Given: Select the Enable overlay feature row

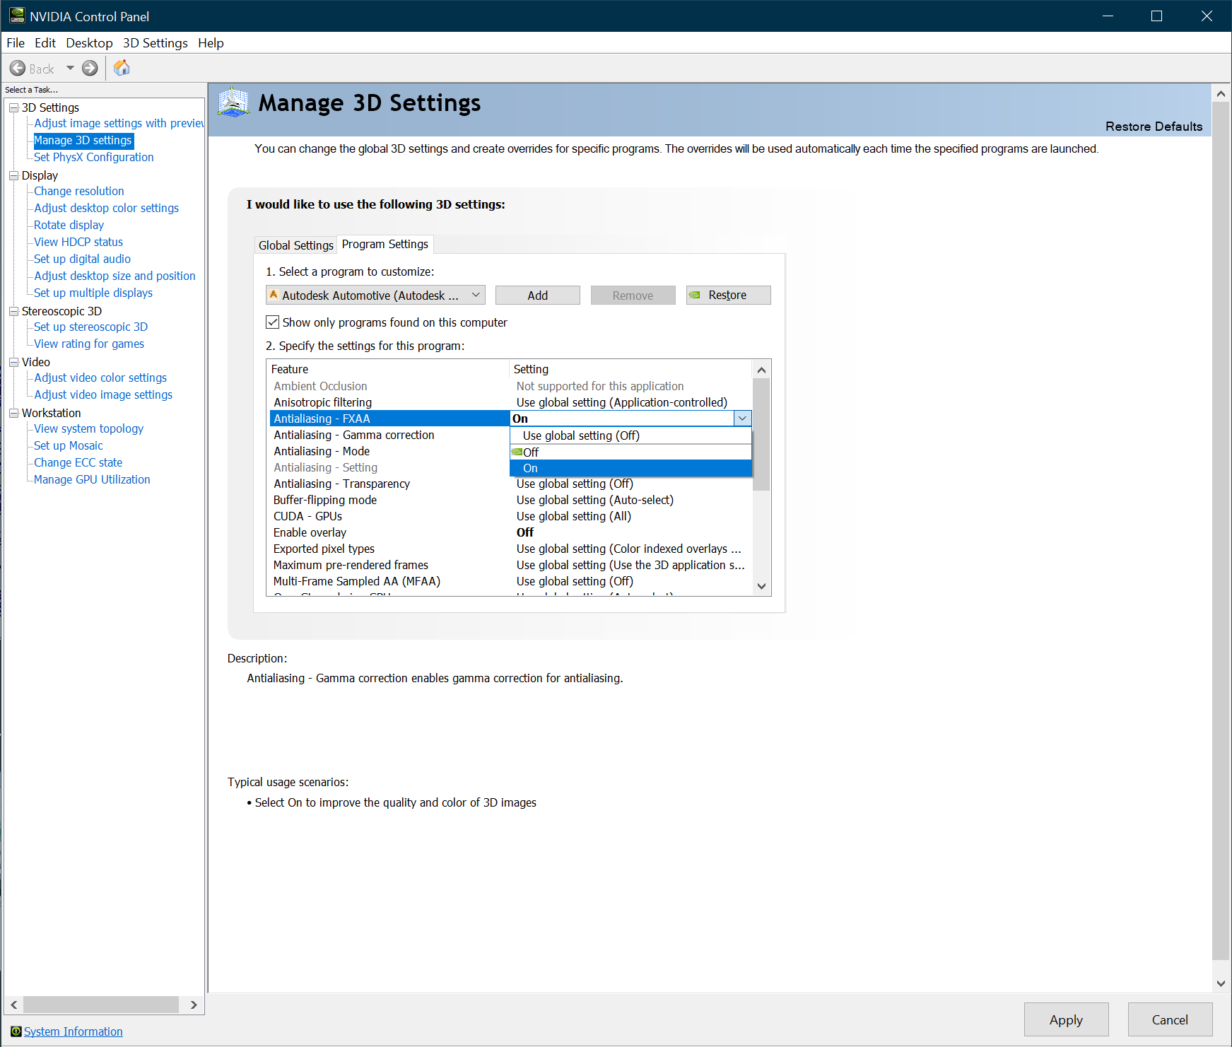Looking at the screenshot, I should pos(510,532).
